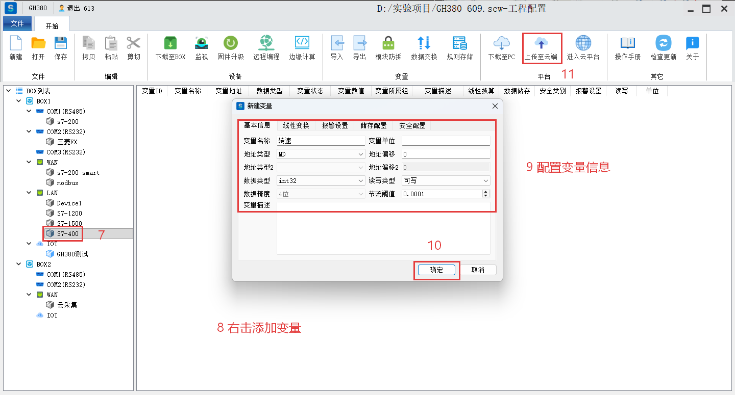Open the 数据类型 int32 dropdown
Screen dimensions: 735x395
click(x=321, y=180)
